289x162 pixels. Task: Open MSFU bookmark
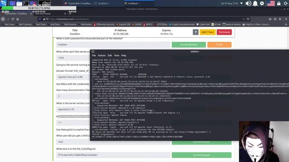[148, 24]
